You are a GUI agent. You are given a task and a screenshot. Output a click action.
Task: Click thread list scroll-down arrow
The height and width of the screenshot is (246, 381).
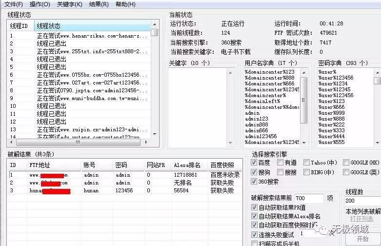pyautogui.click(x=155, y=134)
